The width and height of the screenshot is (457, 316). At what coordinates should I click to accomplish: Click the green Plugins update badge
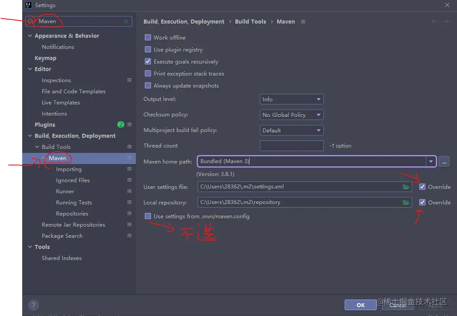(121, 124)
